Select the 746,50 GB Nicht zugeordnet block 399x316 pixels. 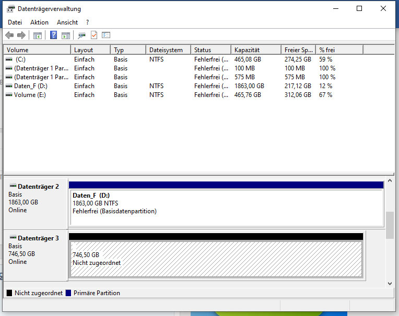click(216, 255)
